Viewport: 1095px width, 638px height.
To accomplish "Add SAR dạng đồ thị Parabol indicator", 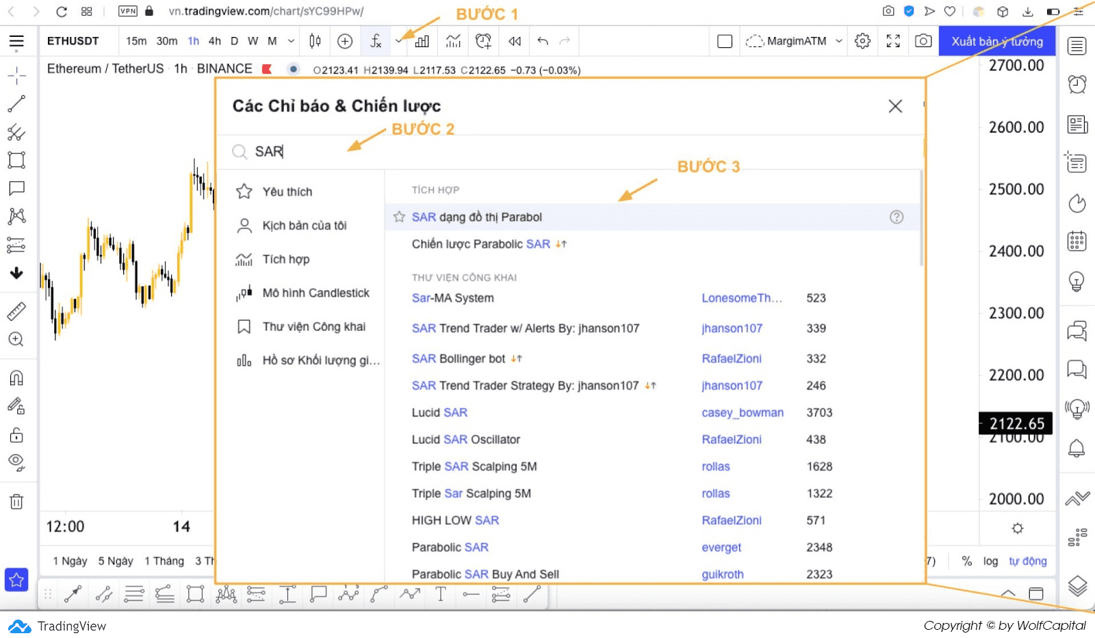I will coord(477,217).
